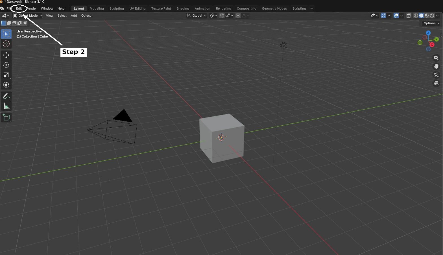Open the selectability and visibility dropdown

pyautogui.click(x=374, y=16)
